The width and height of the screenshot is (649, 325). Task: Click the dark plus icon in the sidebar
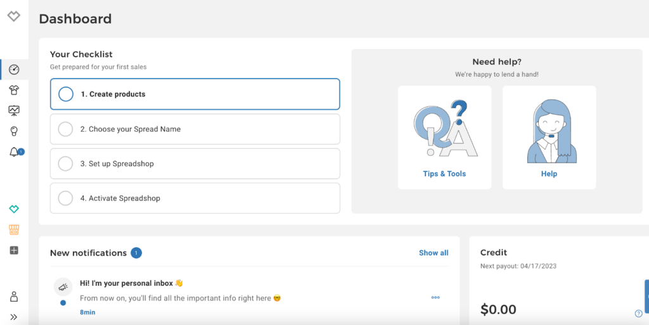coord(14,250)
